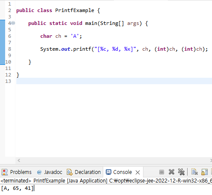This screenshot has width=212, height=195.
Task: Click the italic 'out' field on line 8
Action: (x=66, y=49)
